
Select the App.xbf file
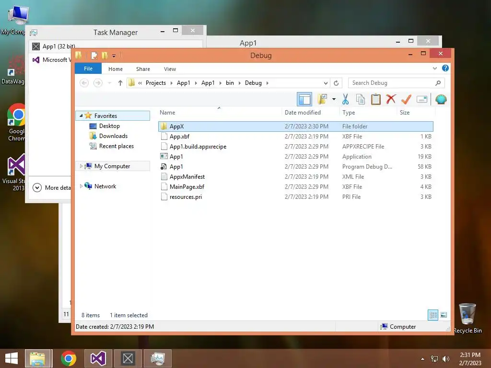click(295, 137)
